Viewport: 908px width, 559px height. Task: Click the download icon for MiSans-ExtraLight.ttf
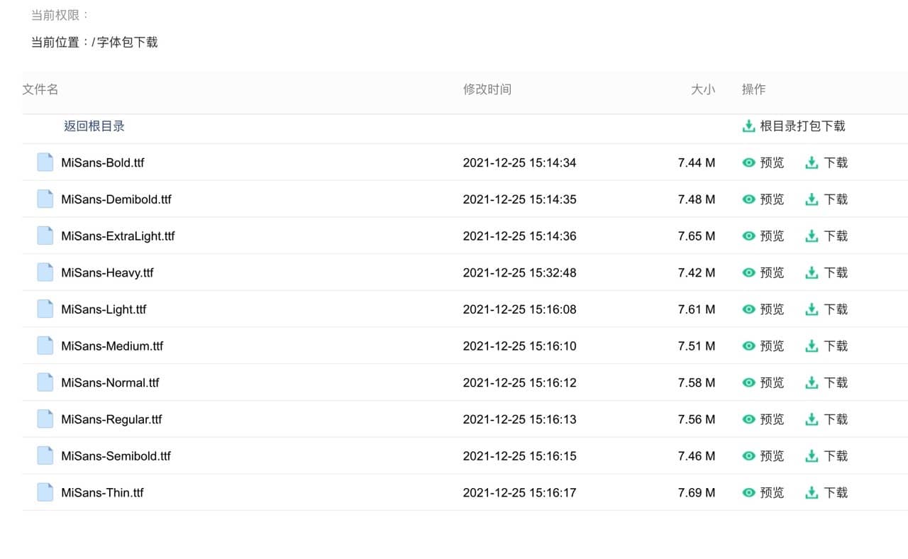[x=812, y=236]
